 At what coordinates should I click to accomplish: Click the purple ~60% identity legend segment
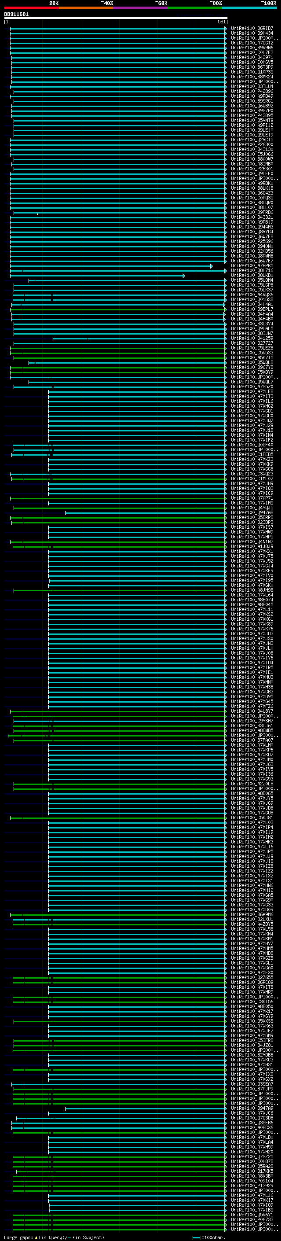141,8
